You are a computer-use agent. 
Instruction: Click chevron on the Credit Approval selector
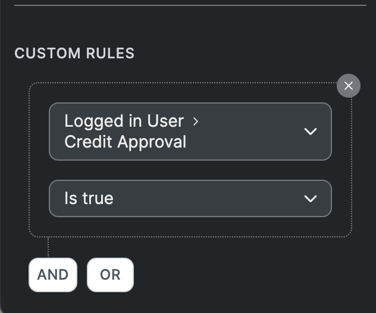click(311, 132)
